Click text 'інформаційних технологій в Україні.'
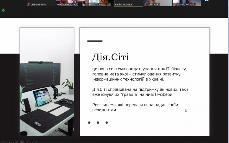229x143 pixels. pos(128,79)
